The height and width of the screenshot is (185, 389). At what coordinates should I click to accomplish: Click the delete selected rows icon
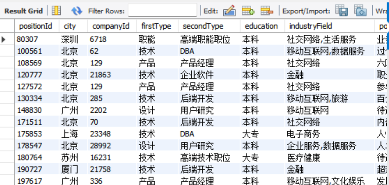coord(267,11)
